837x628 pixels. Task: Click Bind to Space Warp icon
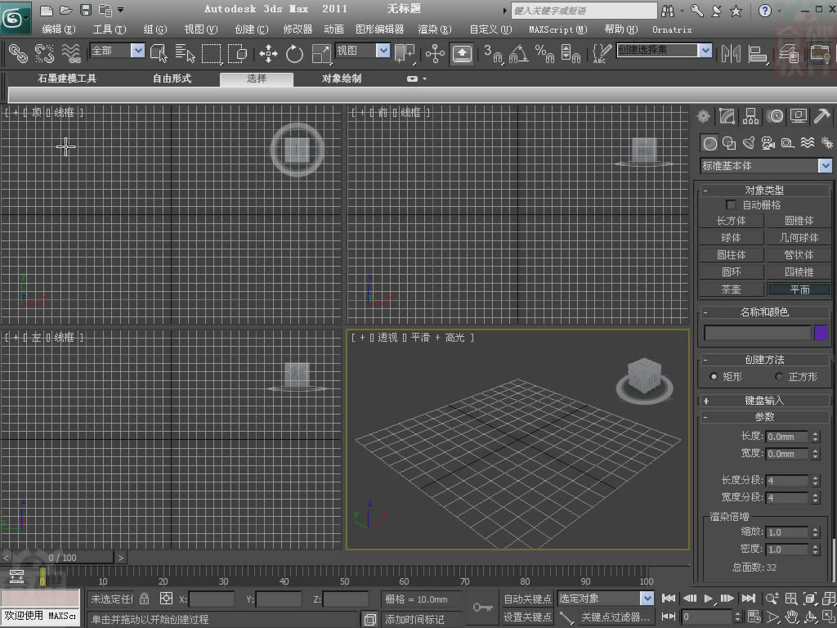[71, 53]
